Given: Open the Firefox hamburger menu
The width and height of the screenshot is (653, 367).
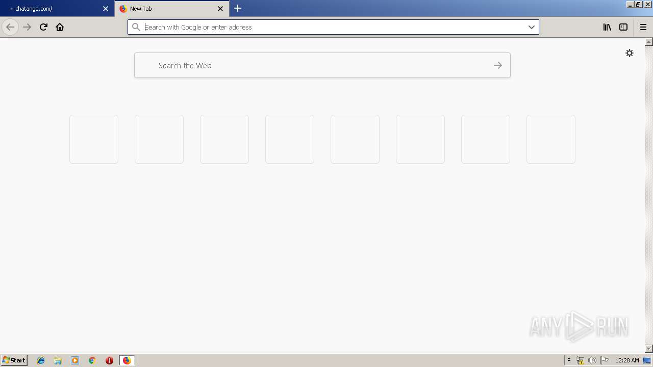Looking at the screenshot, I should coord(643,27).
